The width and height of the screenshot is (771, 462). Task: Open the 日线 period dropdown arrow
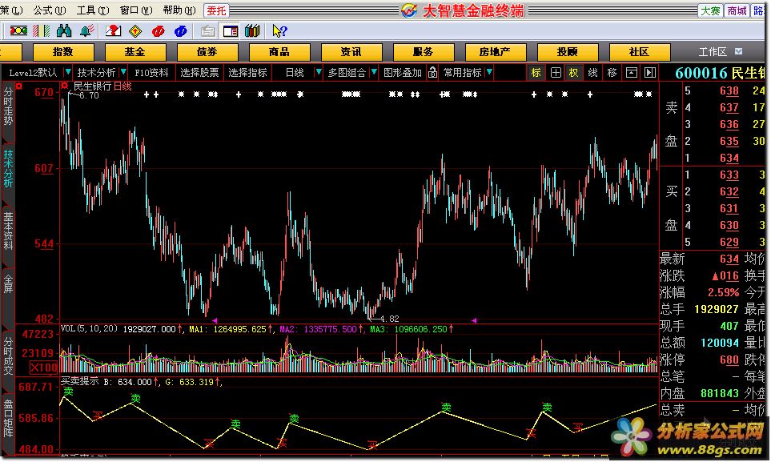(x=319, y=72)
